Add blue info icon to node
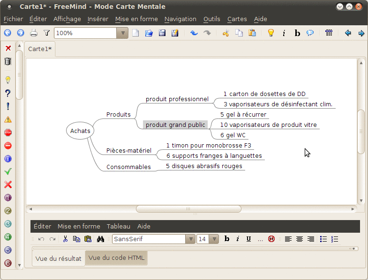Image resolution: width=368 pixels, height=280 pixels. (x=8, y=159)
